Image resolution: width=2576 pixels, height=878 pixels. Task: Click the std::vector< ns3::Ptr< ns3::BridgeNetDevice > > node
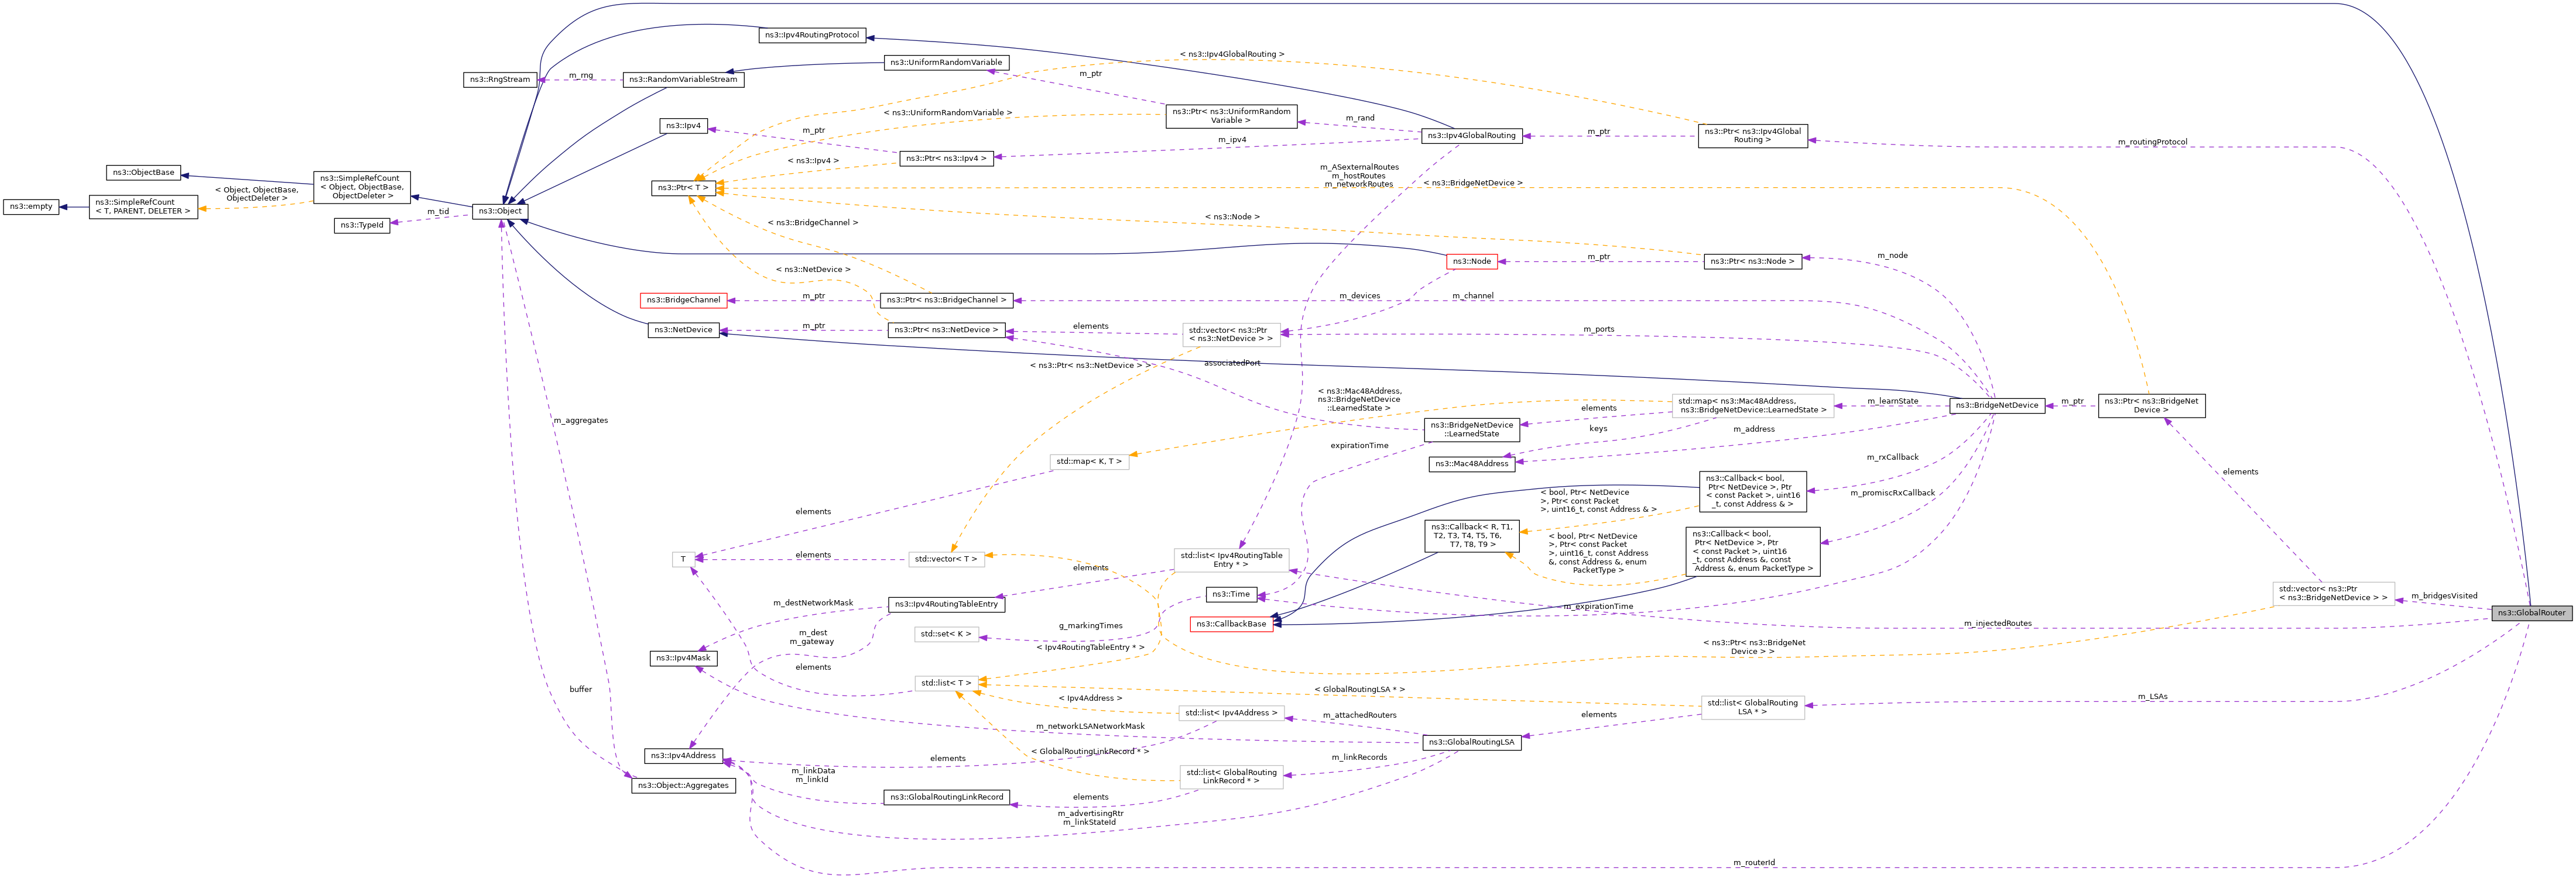tap(2333, 593)
